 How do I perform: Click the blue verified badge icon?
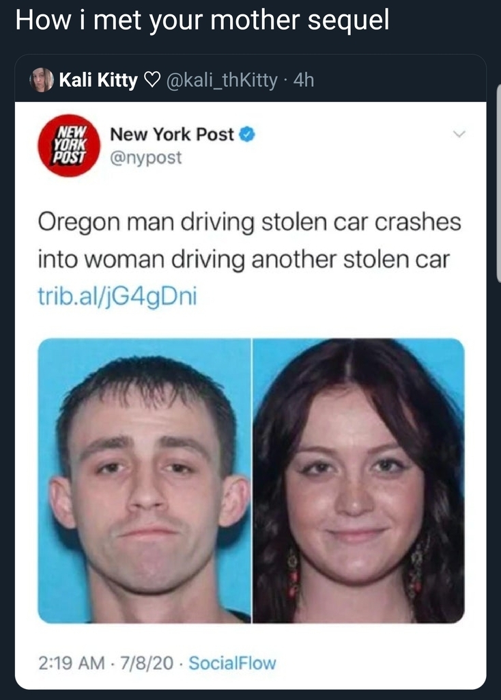pos(247,135)
